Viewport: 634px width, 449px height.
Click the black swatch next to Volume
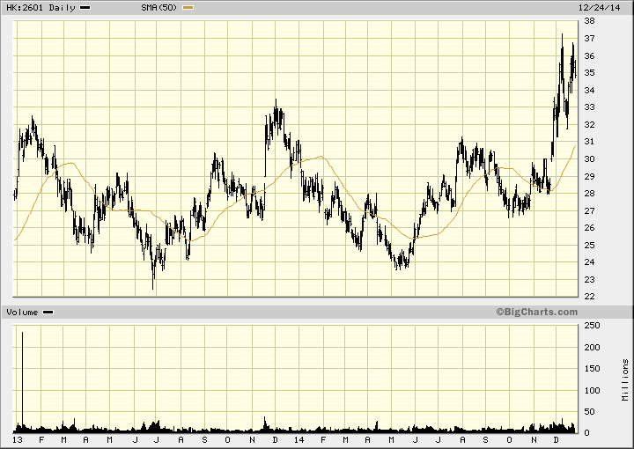pyautogui.click(x=48, y=313)
